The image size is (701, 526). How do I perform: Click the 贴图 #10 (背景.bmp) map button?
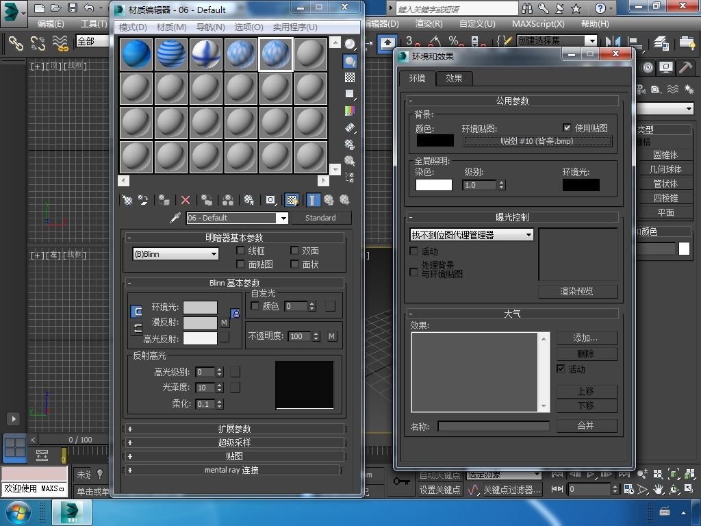[537, 141]
